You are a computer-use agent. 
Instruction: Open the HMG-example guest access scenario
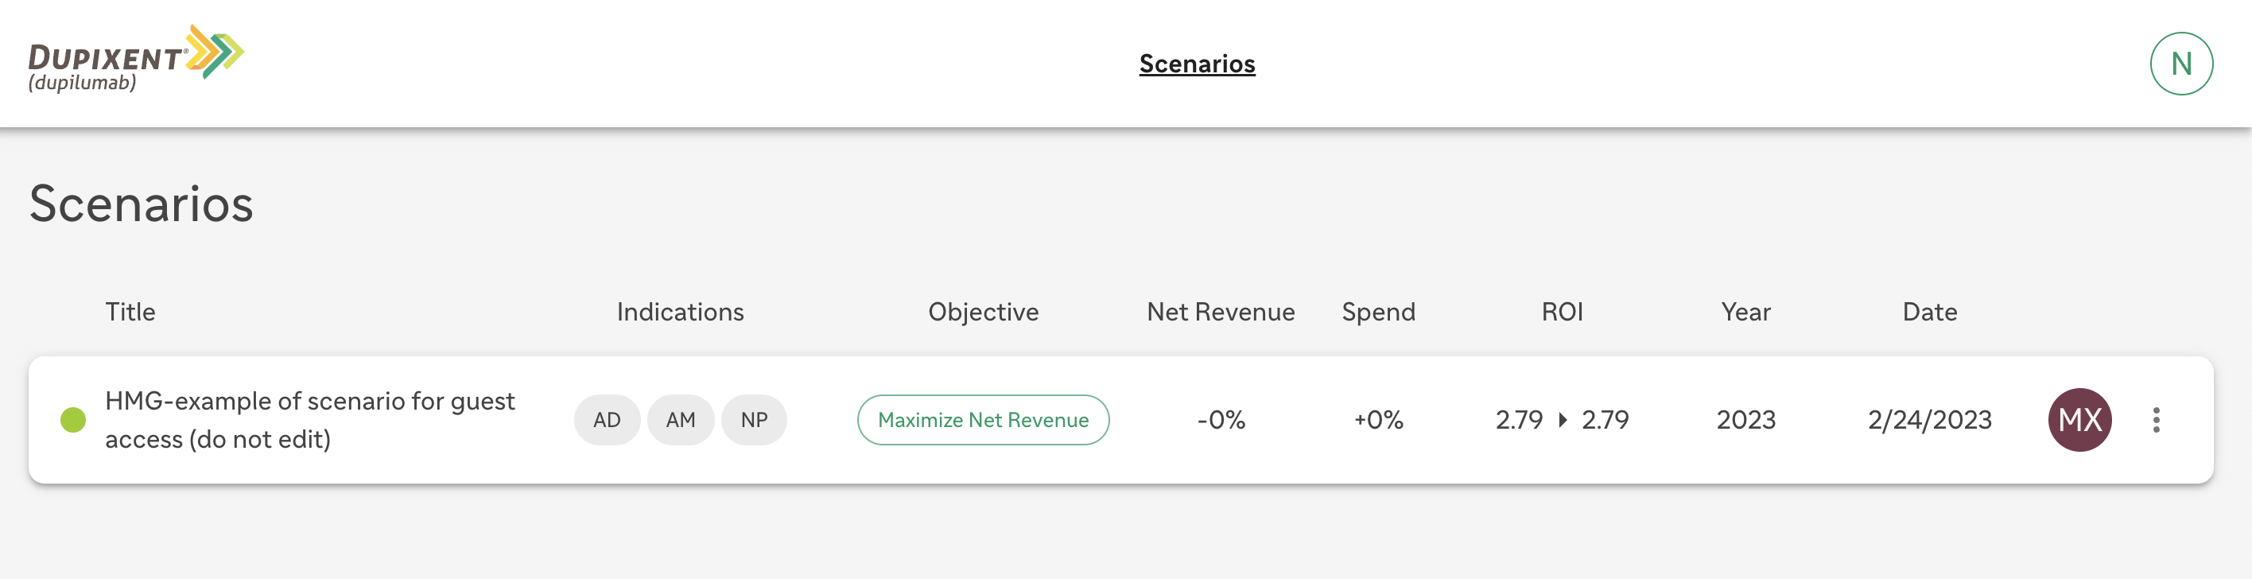pyautogui.click(x=310, y=420)
